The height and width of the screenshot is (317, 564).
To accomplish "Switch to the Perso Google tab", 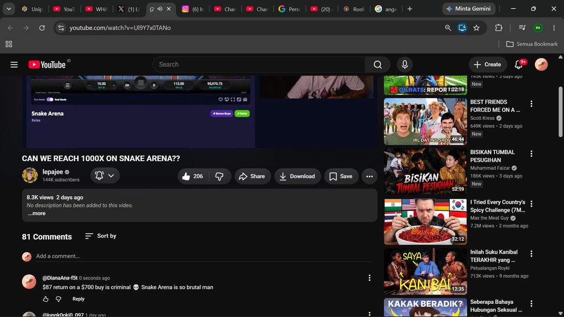I will tap(289, 9).
